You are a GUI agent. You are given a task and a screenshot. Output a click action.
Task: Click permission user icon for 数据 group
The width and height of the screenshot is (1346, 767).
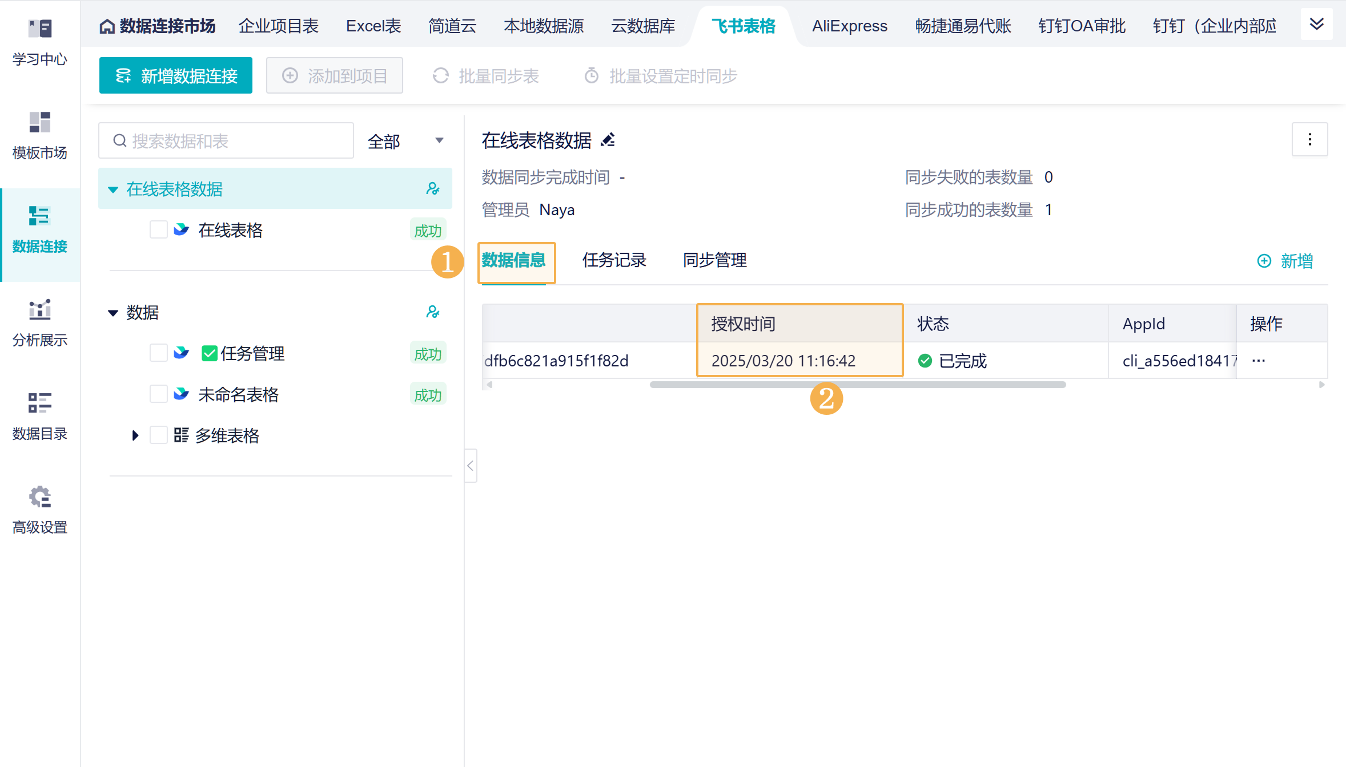click(433, 312)
